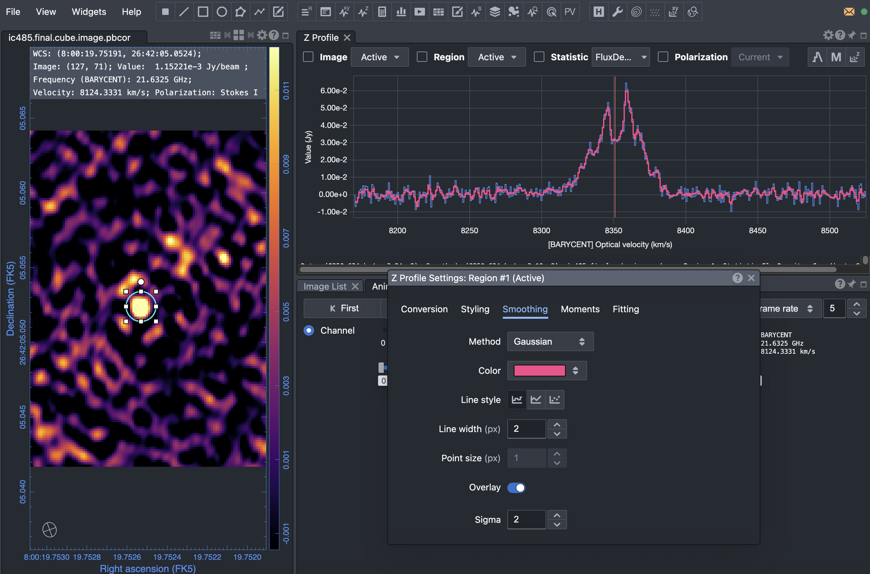The height and width of the screenshot is (574, 870).
Task: Open the Frame rate dropdown
Action: tap(790, 309)
